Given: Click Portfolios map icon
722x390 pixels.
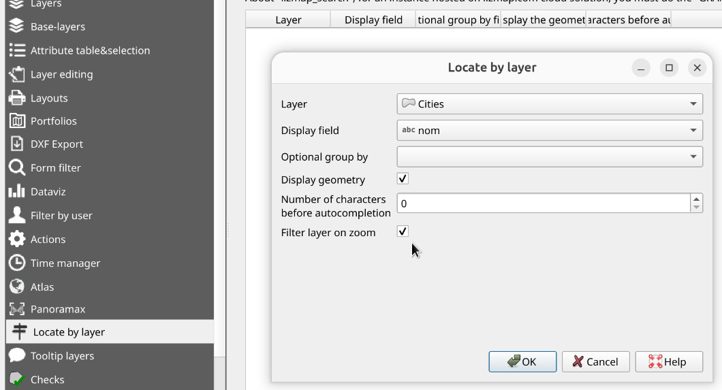Looking at the screenshot, I should coord(17,121).
